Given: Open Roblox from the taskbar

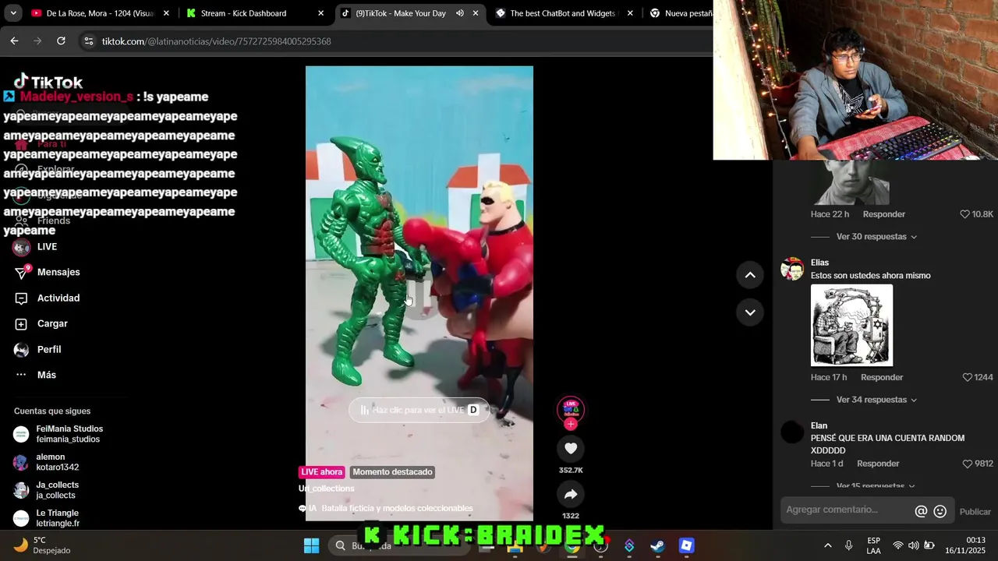Looking at the screenshot, I should pos(686,545).
